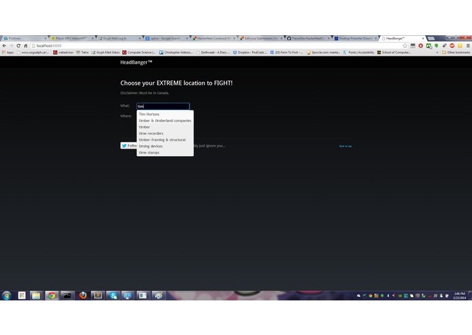Switch to the Desktop Presenter Download tab
Image resolution: width=472 pixels, height=335 pixels.
[355, 39]
